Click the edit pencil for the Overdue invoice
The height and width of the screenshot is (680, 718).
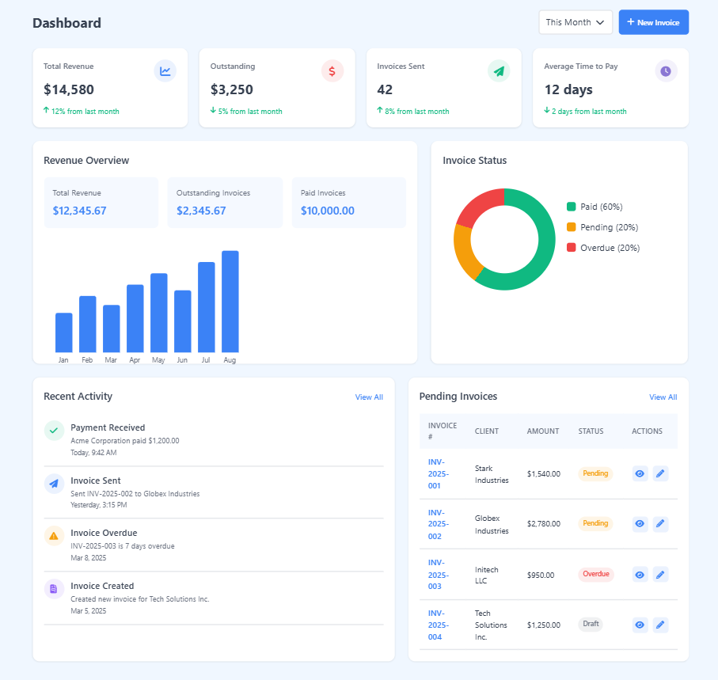660,575
